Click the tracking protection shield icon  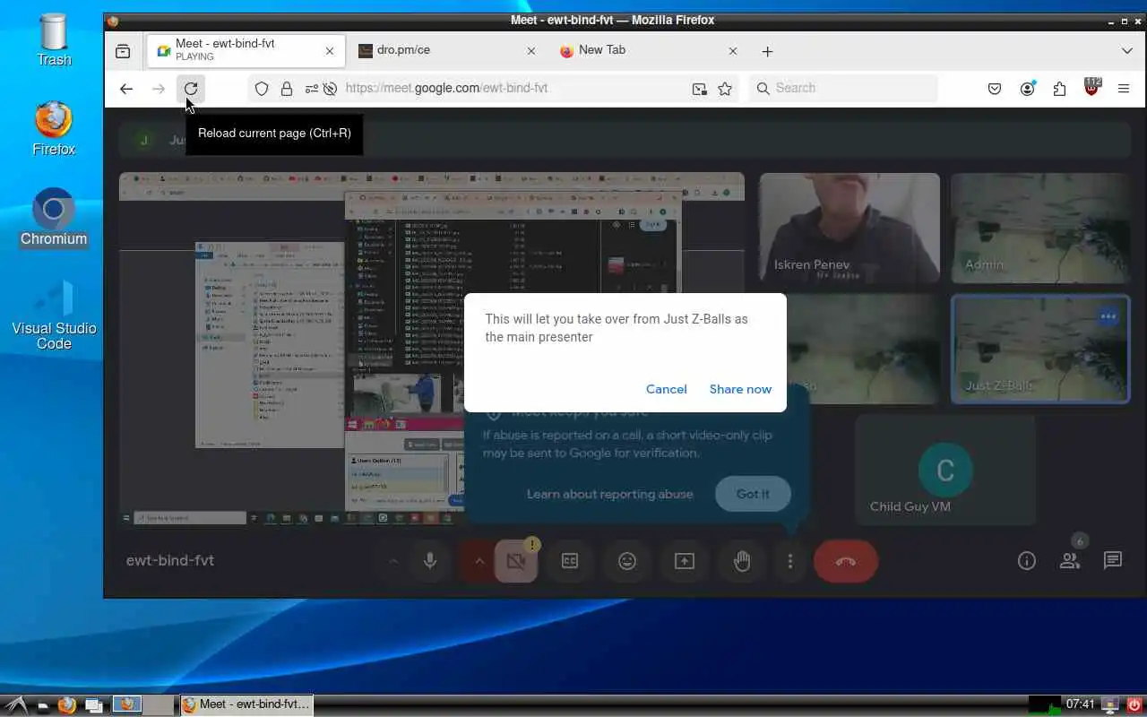262,88
